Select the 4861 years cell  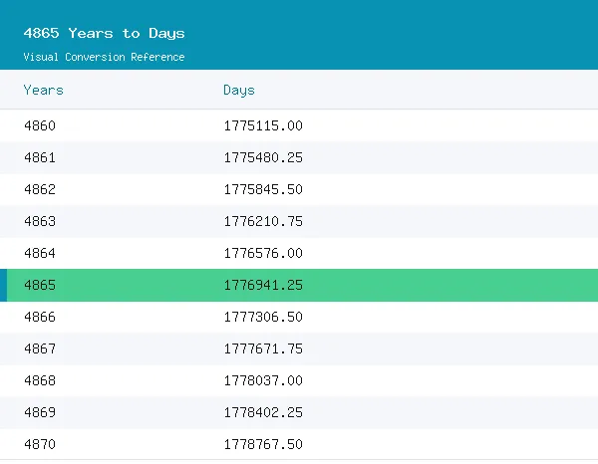(40, 157)
